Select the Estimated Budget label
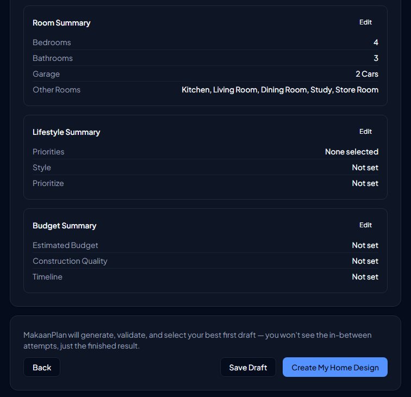 [65, 245]
